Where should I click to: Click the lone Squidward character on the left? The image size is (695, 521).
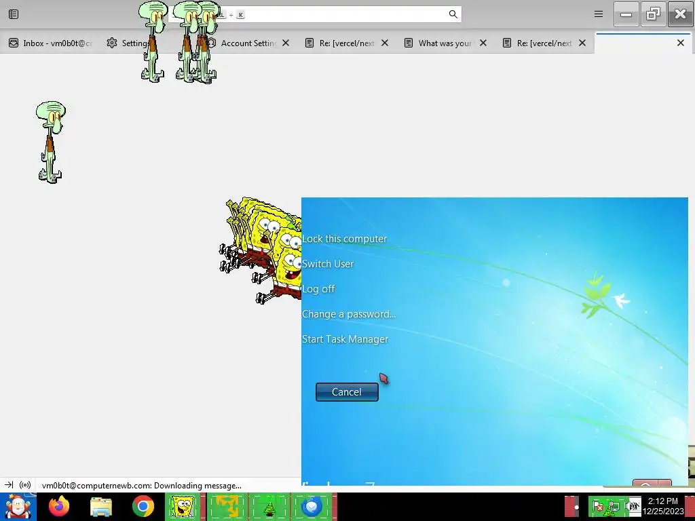tap(50, 142)
